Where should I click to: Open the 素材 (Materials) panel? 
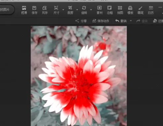[100, 10]
